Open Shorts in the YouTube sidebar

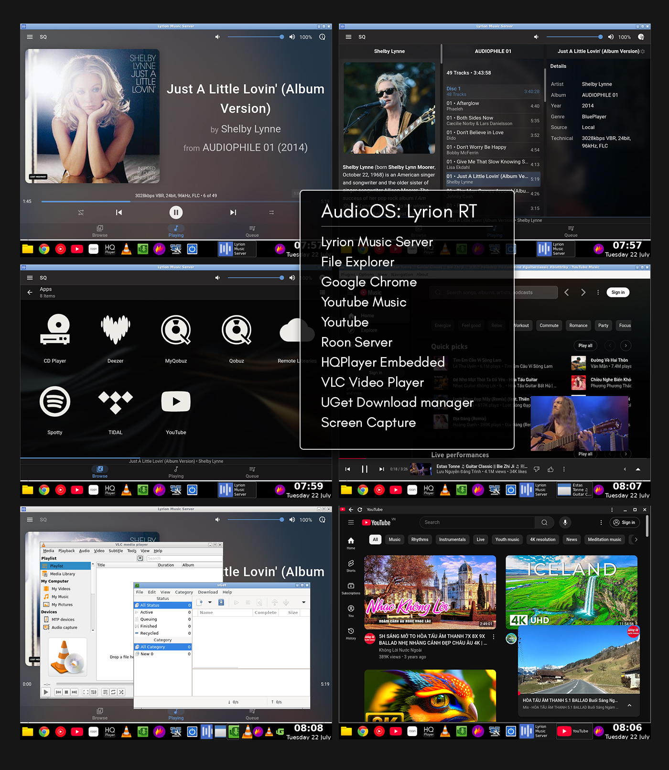351,566
